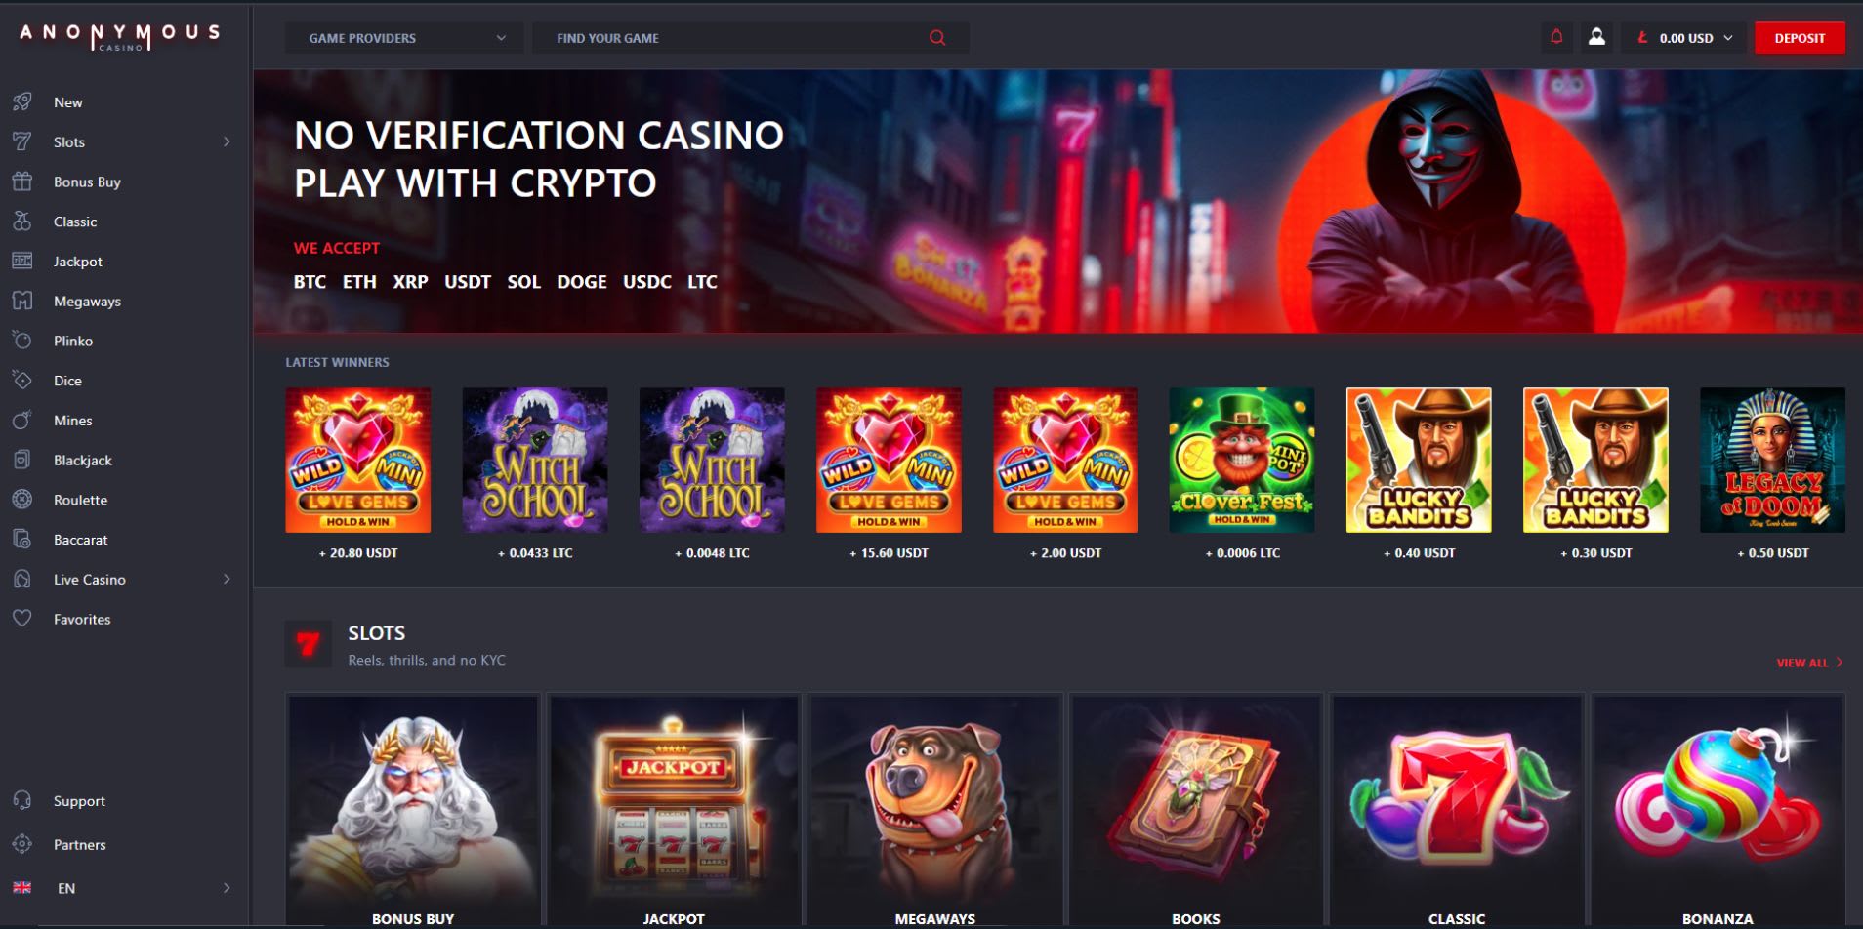Click the Mines bomb icon
Viewport: 1863px width, 929px height.
tap(22, 421)
